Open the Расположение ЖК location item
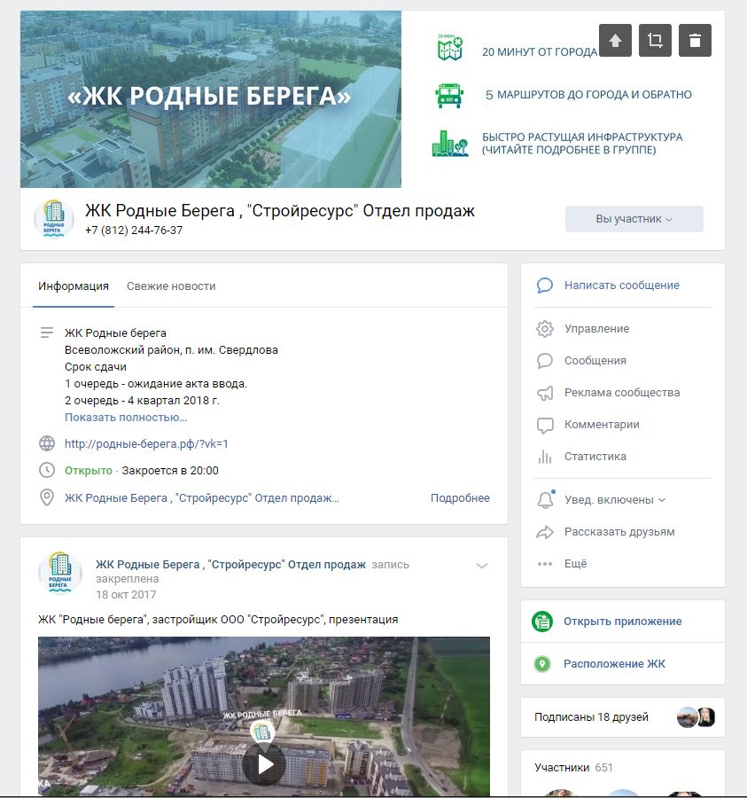 (x=613, y=664)
